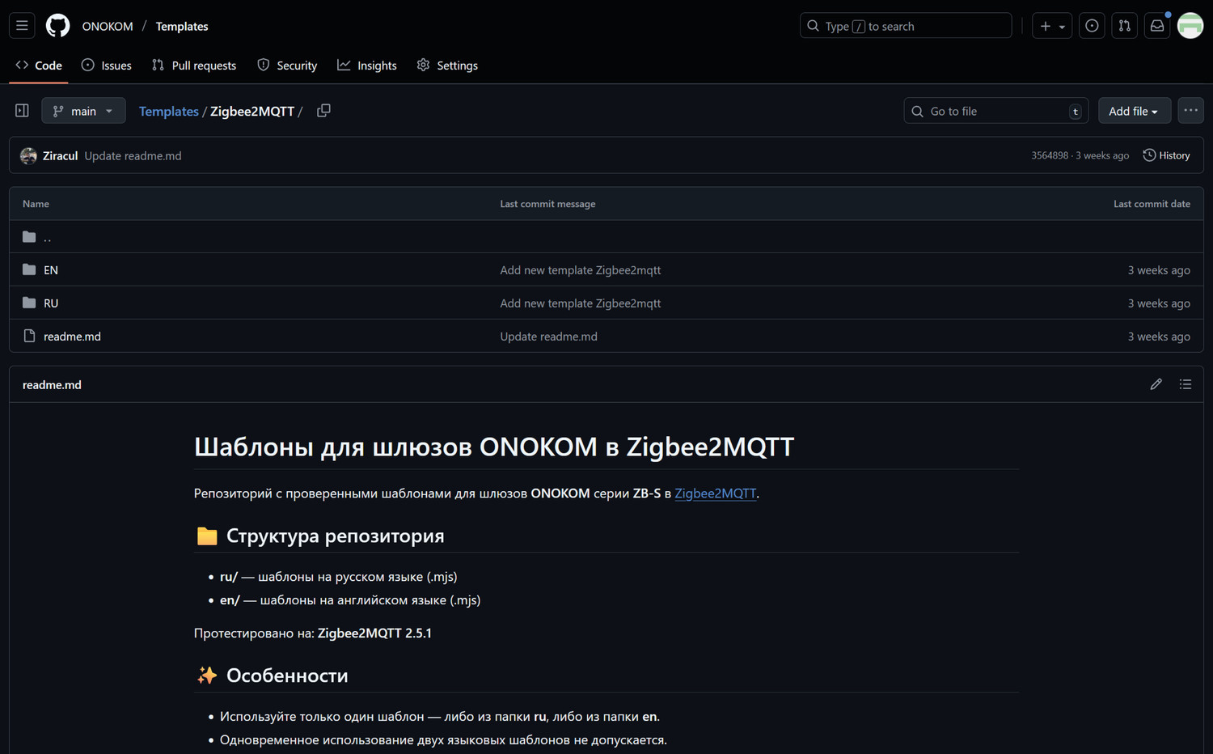Toggle the file tree side panel

(x=22, y=111)
